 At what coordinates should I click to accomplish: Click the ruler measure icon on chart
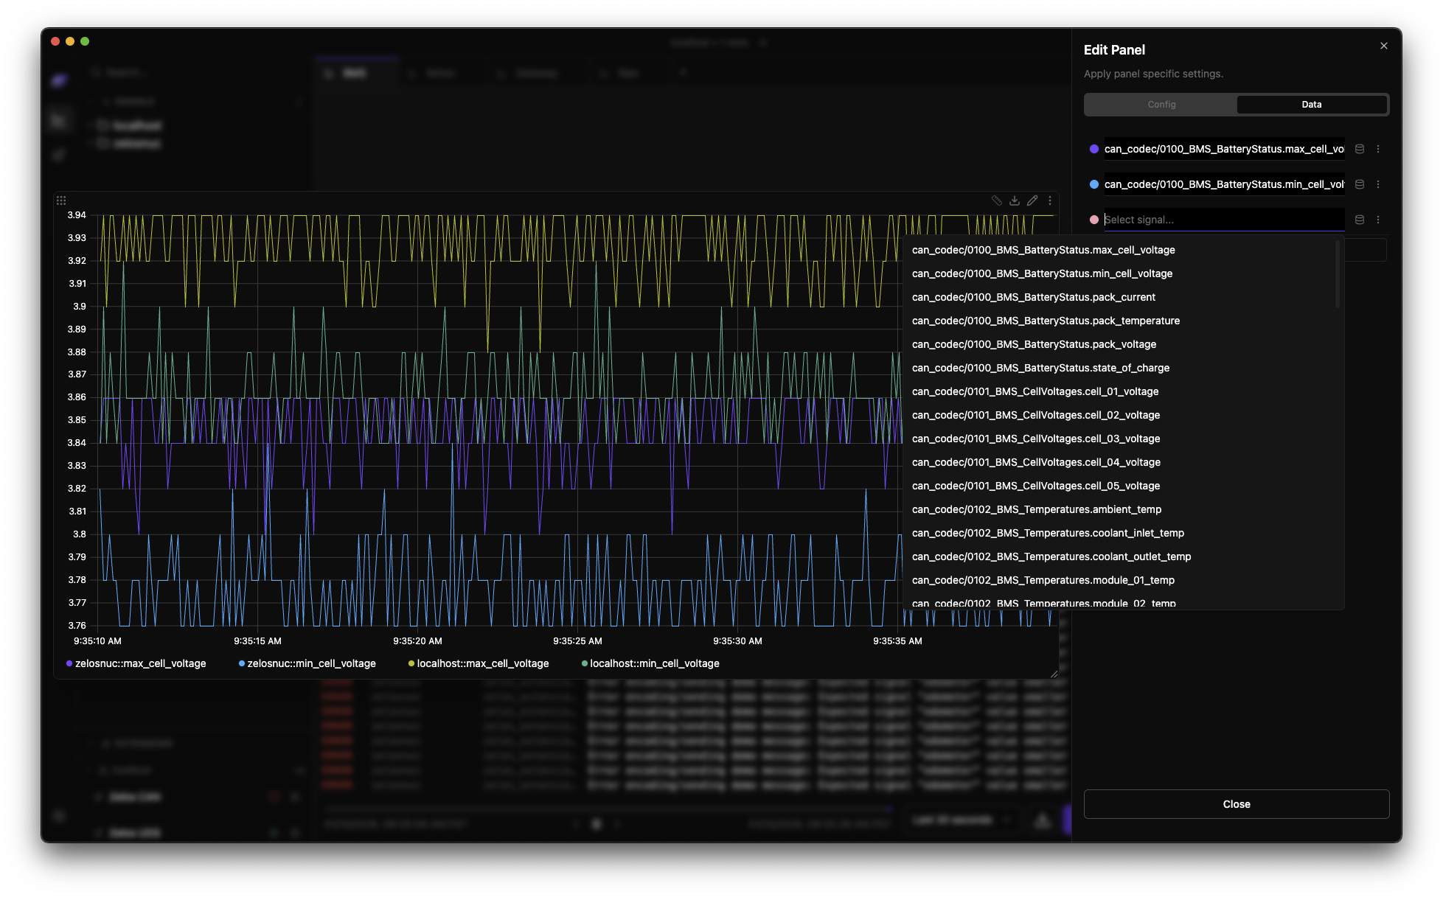[x=996, y=200]
